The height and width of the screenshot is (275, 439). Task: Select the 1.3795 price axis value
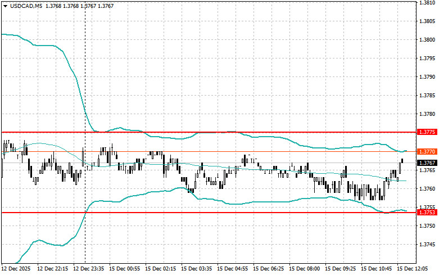pyautogui.click(x=427, y=58)
